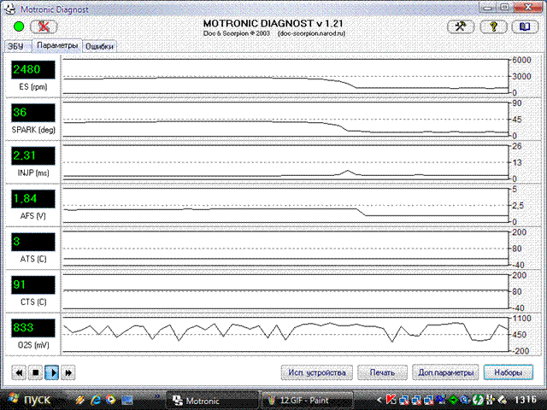Click the lightning bolt quick launch icon
The width and height of the screenshot is (547, 410).
click(80, 400)
